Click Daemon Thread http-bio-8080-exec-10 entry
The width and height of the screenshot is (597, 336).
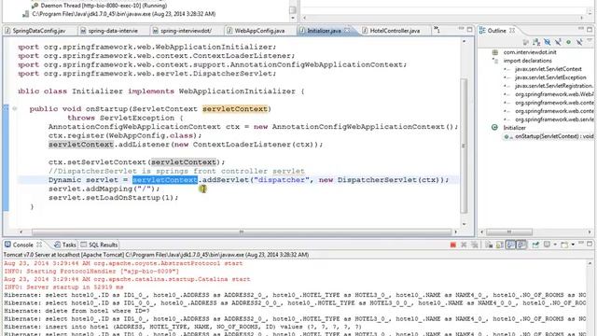[99, 6]
